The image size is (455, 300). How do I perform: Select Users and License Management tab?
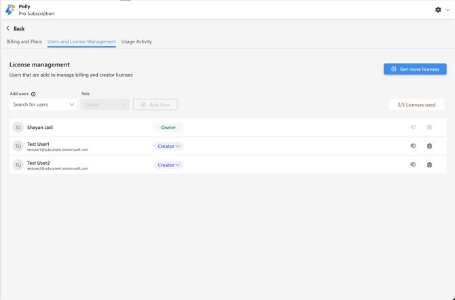[81, 41]
